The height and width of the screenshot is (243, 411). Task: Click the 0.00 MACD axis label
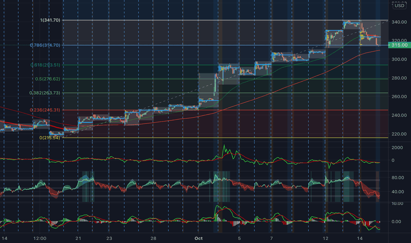click(396, 222)
